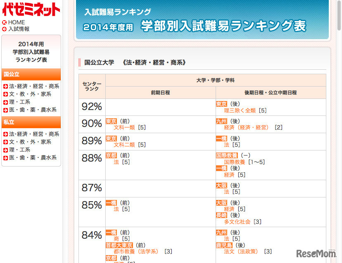Click the 首都大東京 link in the 84% row
Screen dimensions: 342x263
tap(119, 244)
